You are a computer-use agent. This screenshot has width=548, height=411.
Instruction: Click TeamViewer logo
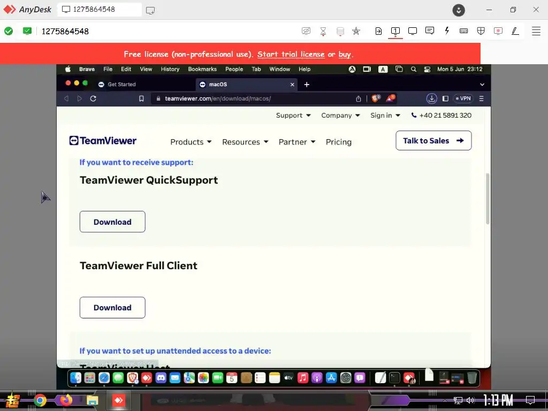[103, 141]
